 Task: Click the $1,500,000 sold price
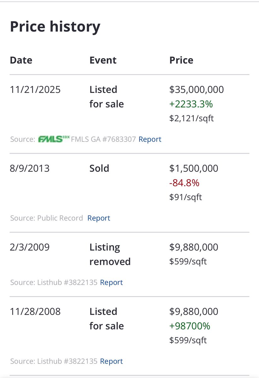point(194,168)
